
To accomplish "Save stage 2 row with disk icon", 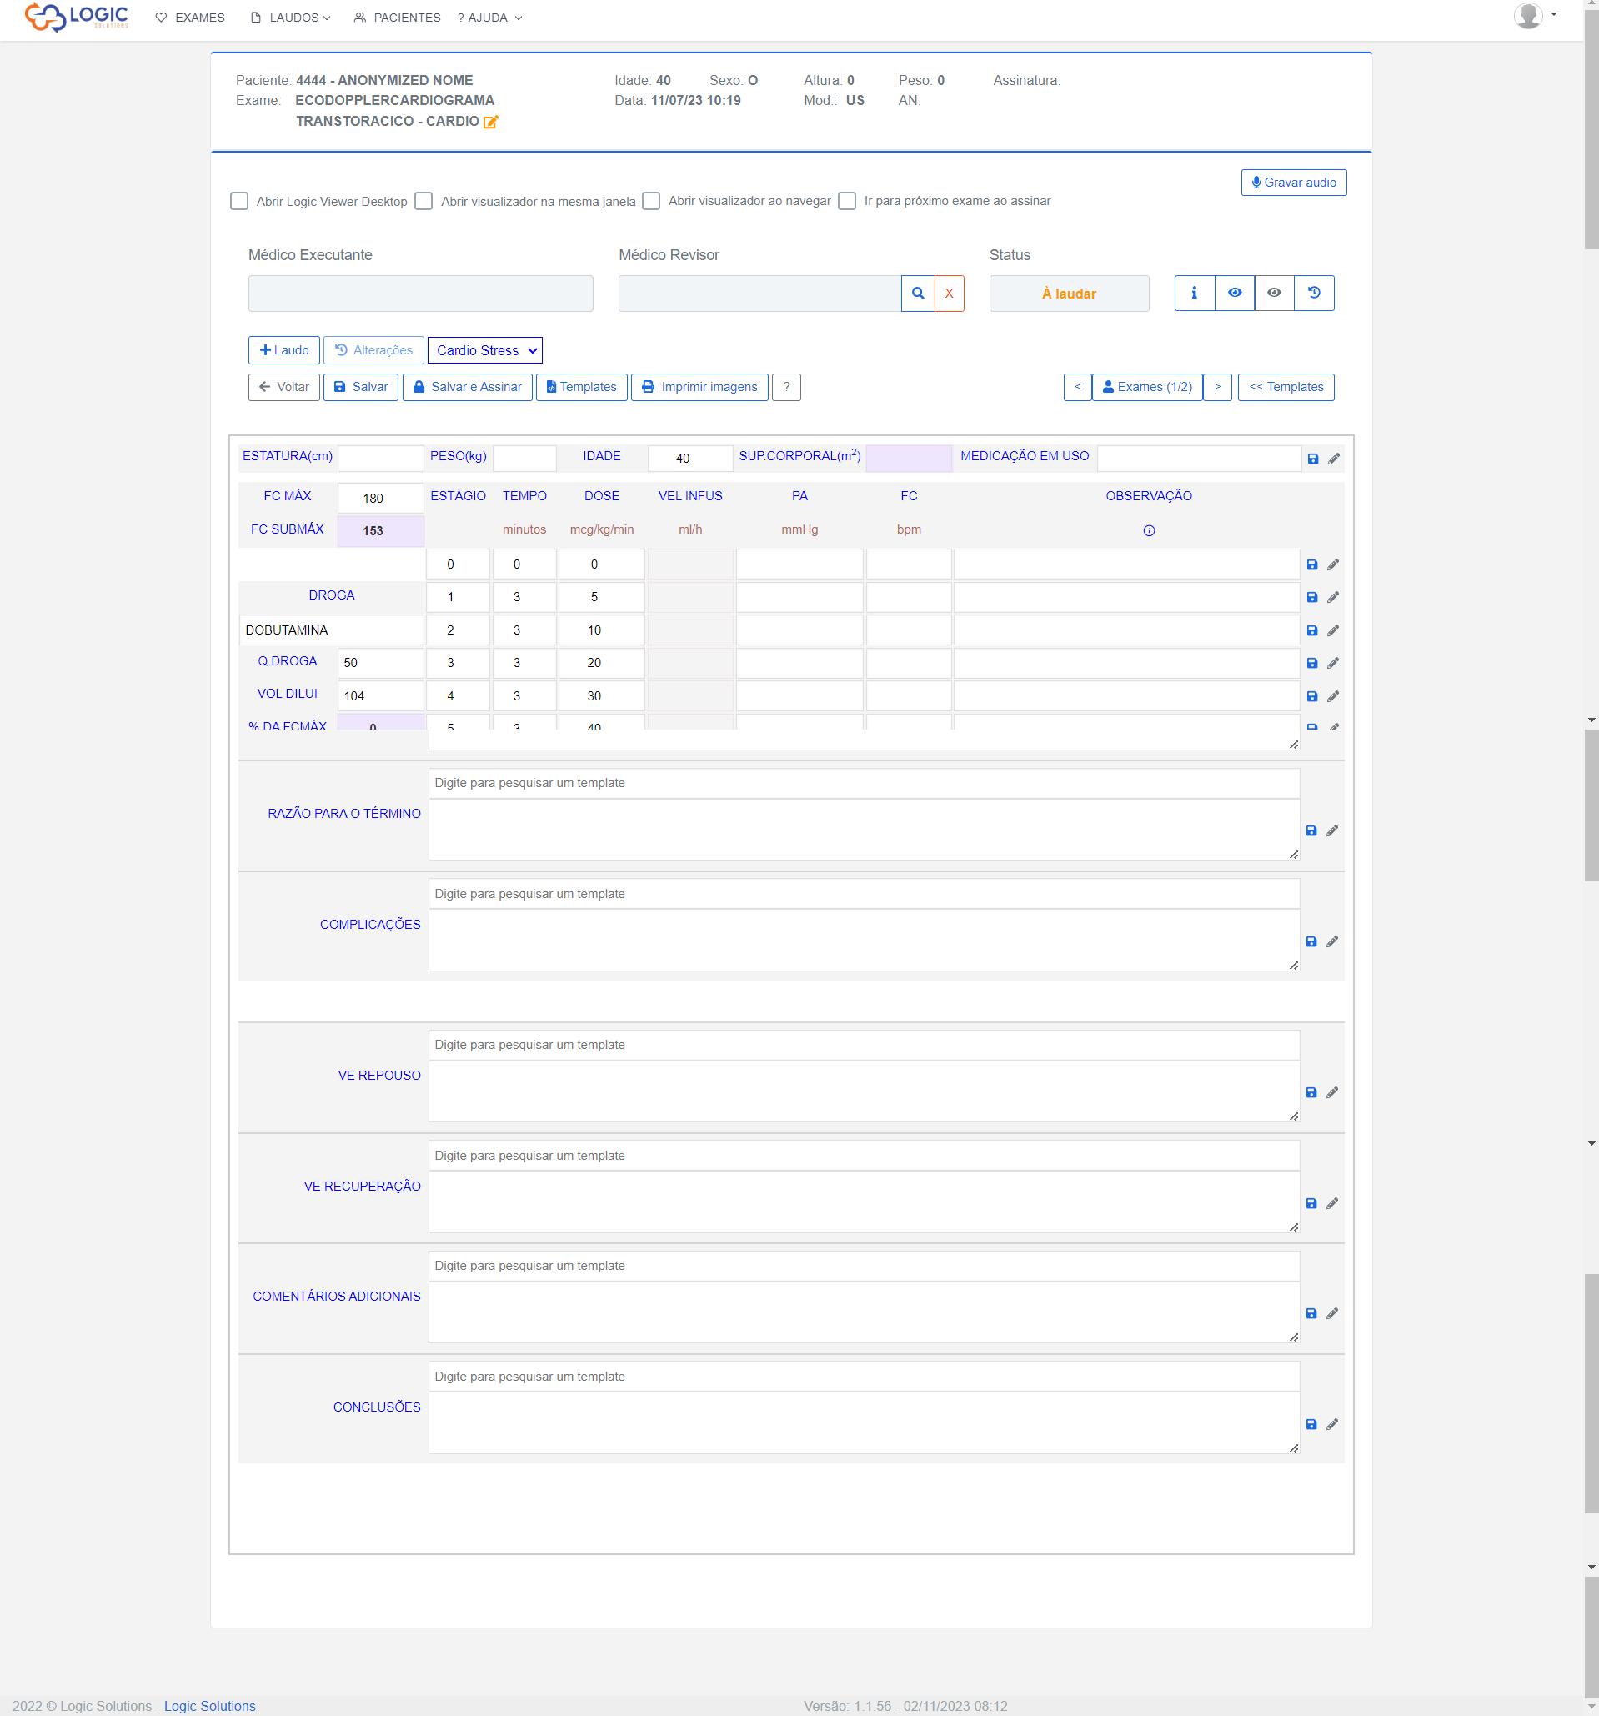I will [x=1311, y=631].
